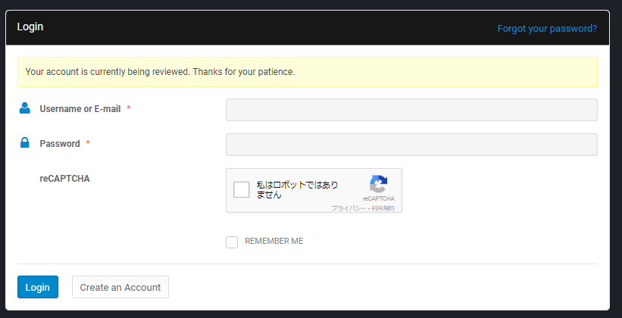The width and height of the screenshot is (622, 318).
Task: Enable the REMEMBER ME checkbox
Action: (x=232, y=242)
